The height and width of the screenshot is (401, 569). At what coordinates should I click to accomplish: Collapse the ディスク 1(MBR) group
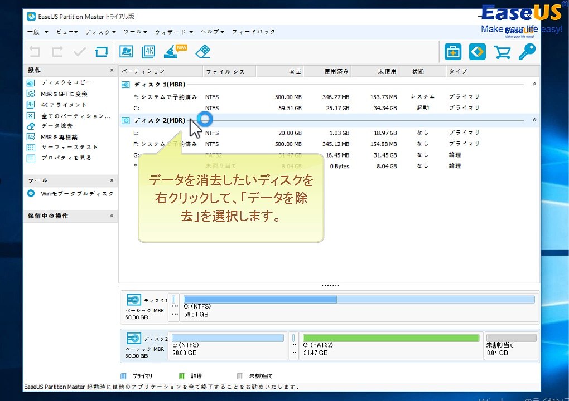coord(534,84)
